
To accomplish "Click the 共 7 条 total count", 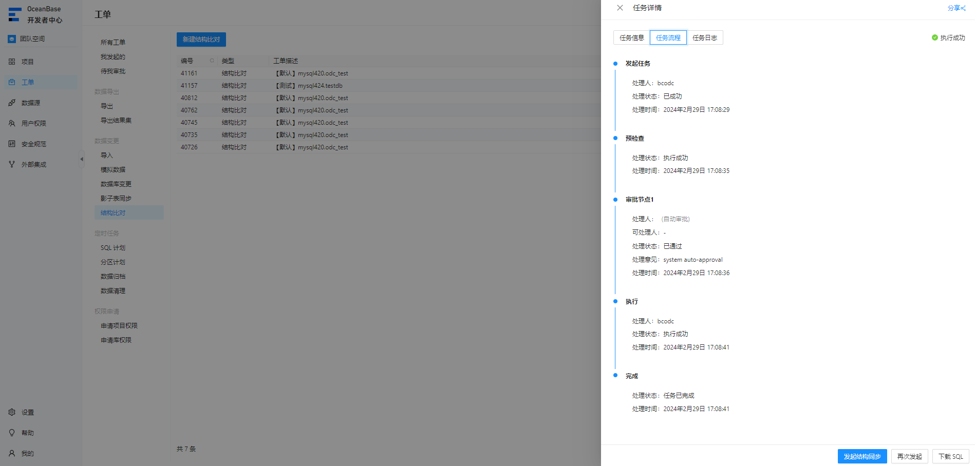I will point(186,449).
